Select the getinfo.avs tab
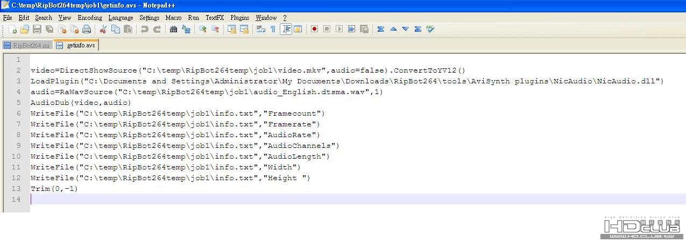 (x=76, y=45)
